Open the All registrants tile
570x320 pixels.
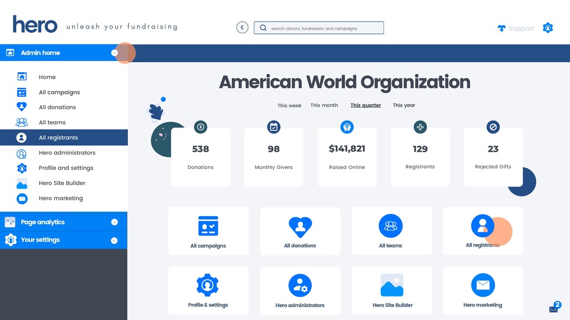click(x=483, y=231)
